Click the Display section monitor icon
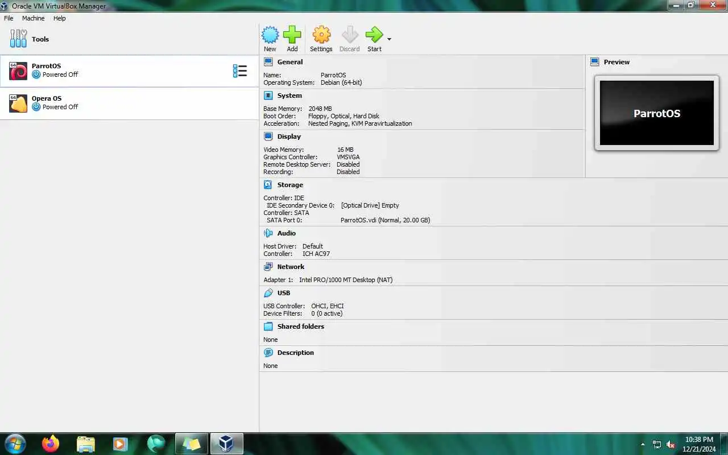The height and width of the screenshot is (455, 728). tap(268, 136)
